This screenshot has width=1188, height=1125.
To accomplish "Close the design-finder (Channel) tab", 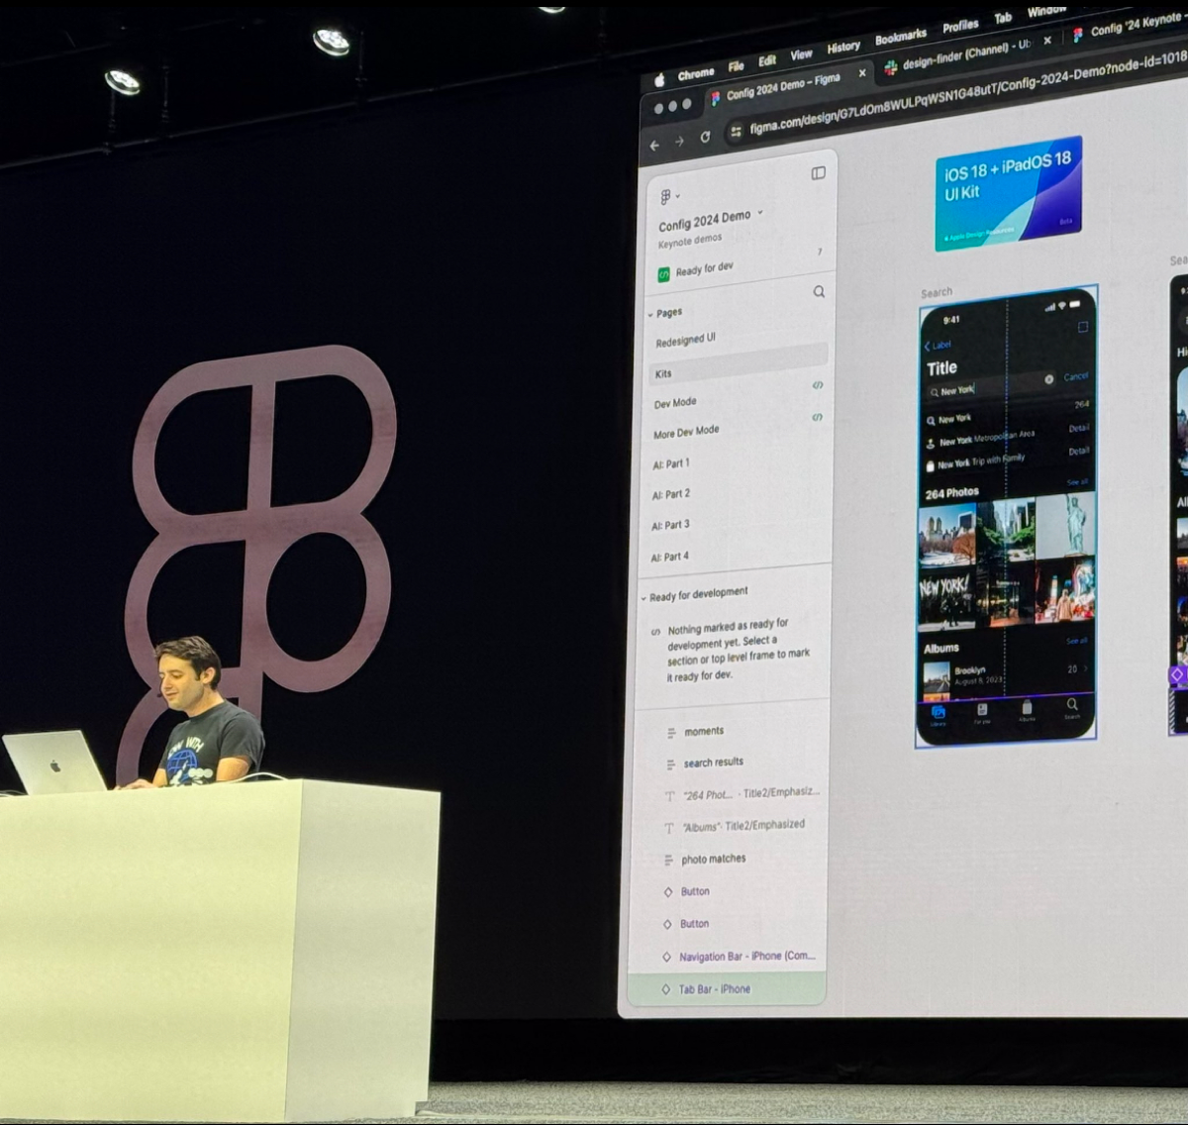I will (x=1047, y=41).
